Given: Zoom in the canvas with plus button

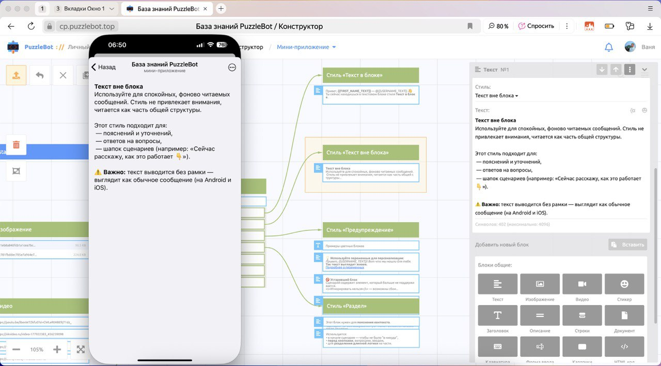Looking at the screenshot, I should click(57, 350).
